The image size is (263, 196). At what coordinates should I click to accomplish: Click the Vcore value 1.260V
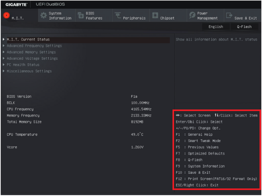[137, 147]
